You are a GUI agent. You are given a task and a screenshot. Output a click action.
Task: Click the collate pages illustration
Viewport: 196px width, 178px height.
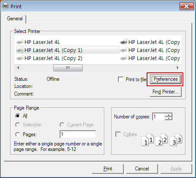point(162,140)
